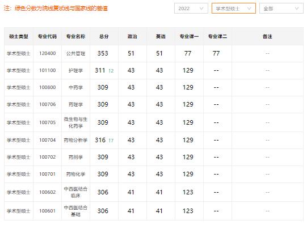Click the 政治 column header

pyautogui.click(x=132, y=36)
